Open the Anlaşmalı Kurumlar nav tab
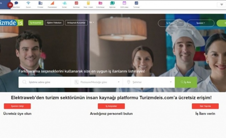 point(76,23)
